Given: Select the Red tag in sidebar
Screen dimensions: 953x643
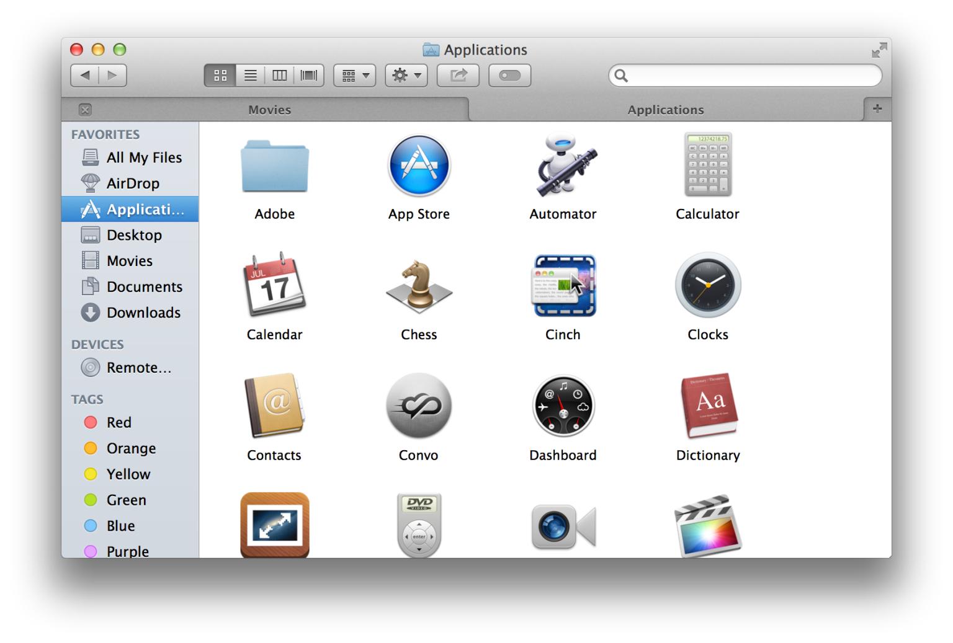Looking at the screenshot, I should click(x=118, y=422).
